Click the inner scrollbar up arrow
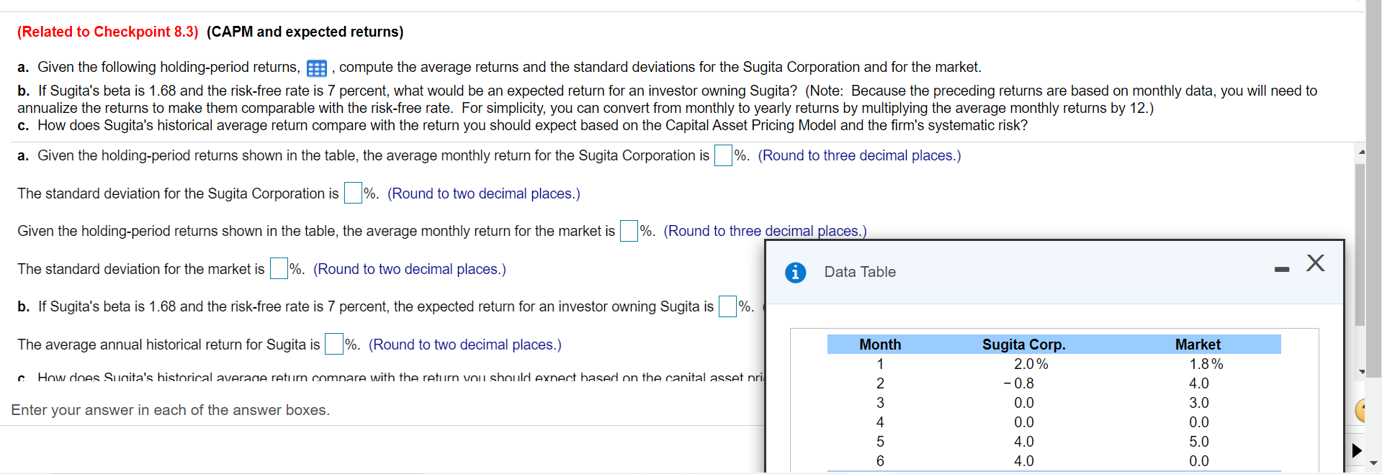The height and width of the screenshot is (474, 1382). 1360,152
